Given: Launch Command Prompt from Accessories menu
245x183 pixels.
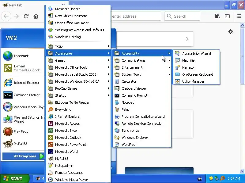Looking at the screenshot, I should click(x=142, y=95).
